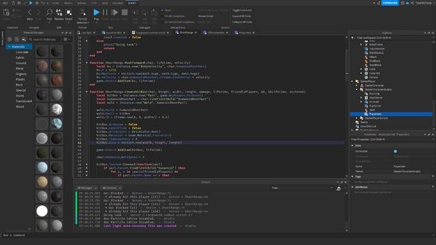The height and width of the screenshot is (245, 436).
Task: Open the HOME ribbon tab
Action: [55, 3]
